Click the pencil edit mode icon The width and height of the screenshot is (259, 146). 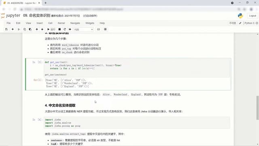coord(240,23)
